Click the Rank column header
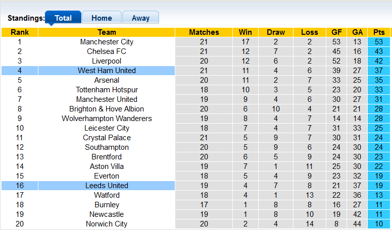This screenshot has height=230, width=392. pos(19,32)
